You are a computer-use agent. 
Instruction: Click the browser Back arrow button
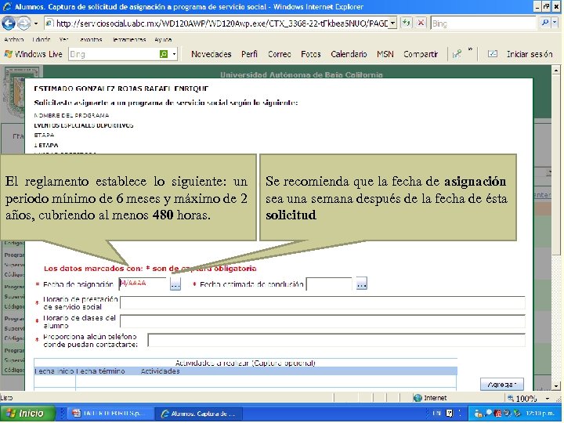pos(9,23)
